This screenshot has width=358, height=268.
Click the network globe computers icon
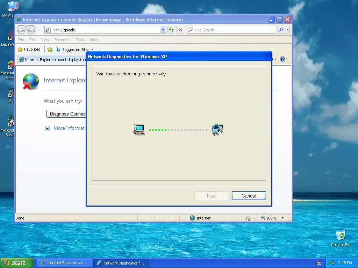(x=217, y=130)
